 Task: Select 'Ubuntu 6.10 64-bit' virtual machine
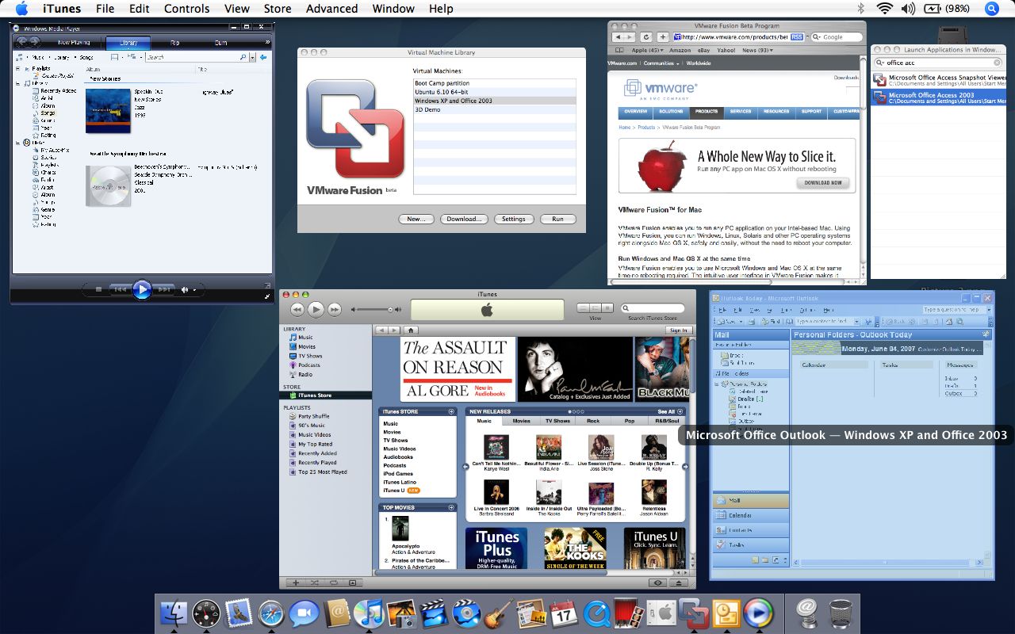(x=495, y=92)
